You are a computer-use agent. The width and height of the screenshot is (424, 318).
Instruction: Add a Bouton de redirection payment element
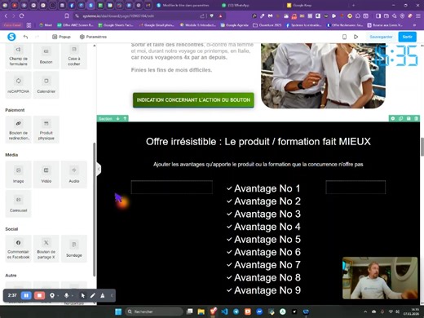click(x=18, y=130)
